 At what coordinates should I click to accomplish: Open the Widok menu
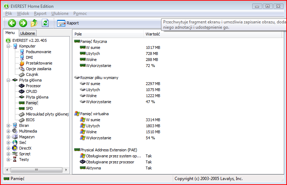tap(23, 13)
